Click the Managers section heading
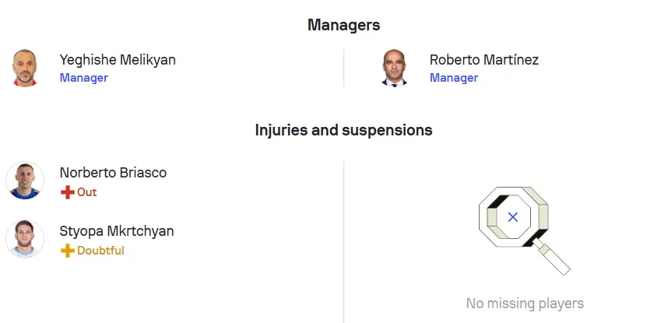This screenshot has height=323, width=647. tap(343, 25)
